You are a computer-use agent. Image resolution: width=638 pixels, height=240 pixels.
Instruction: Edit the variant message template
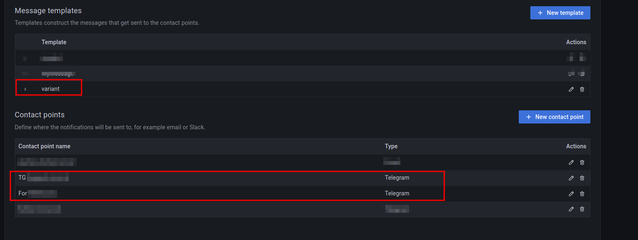click(x=571, y=89)
